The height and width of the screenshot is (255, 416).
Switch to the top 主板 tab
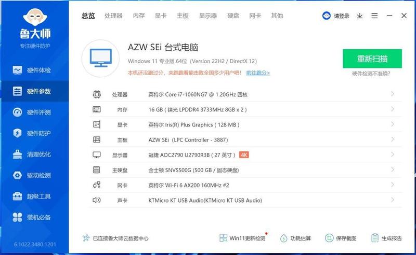tap(183, 16)
